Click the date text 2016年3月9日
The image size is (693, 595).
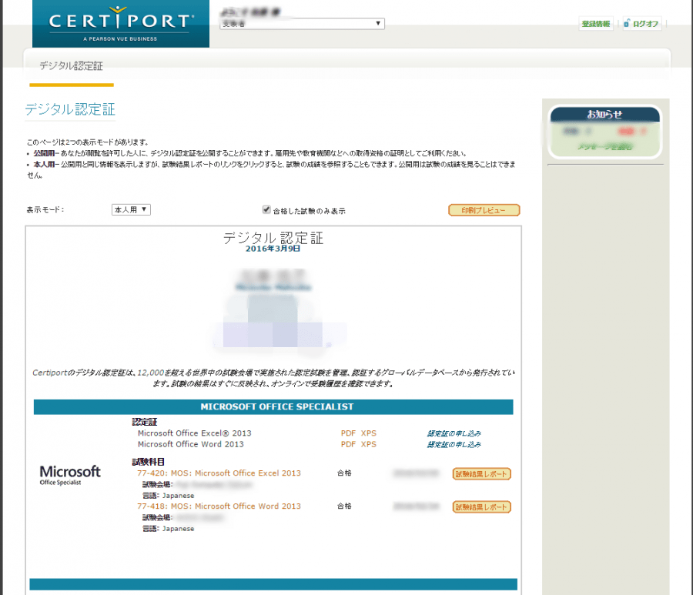click(273, 249)
